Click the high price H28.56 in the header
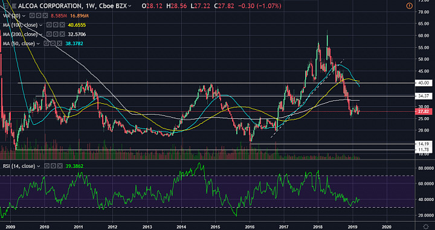The image size is (435, 230). click(177, 5)
